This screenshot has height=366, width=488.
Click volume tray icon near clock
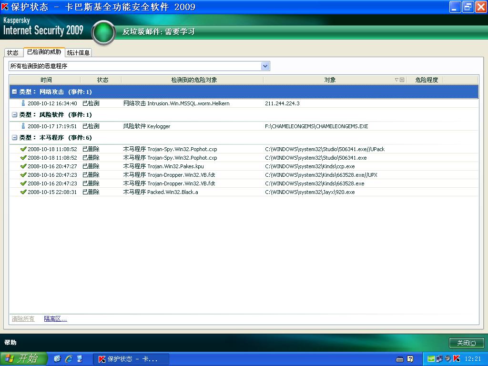click(x=448, y=359)
